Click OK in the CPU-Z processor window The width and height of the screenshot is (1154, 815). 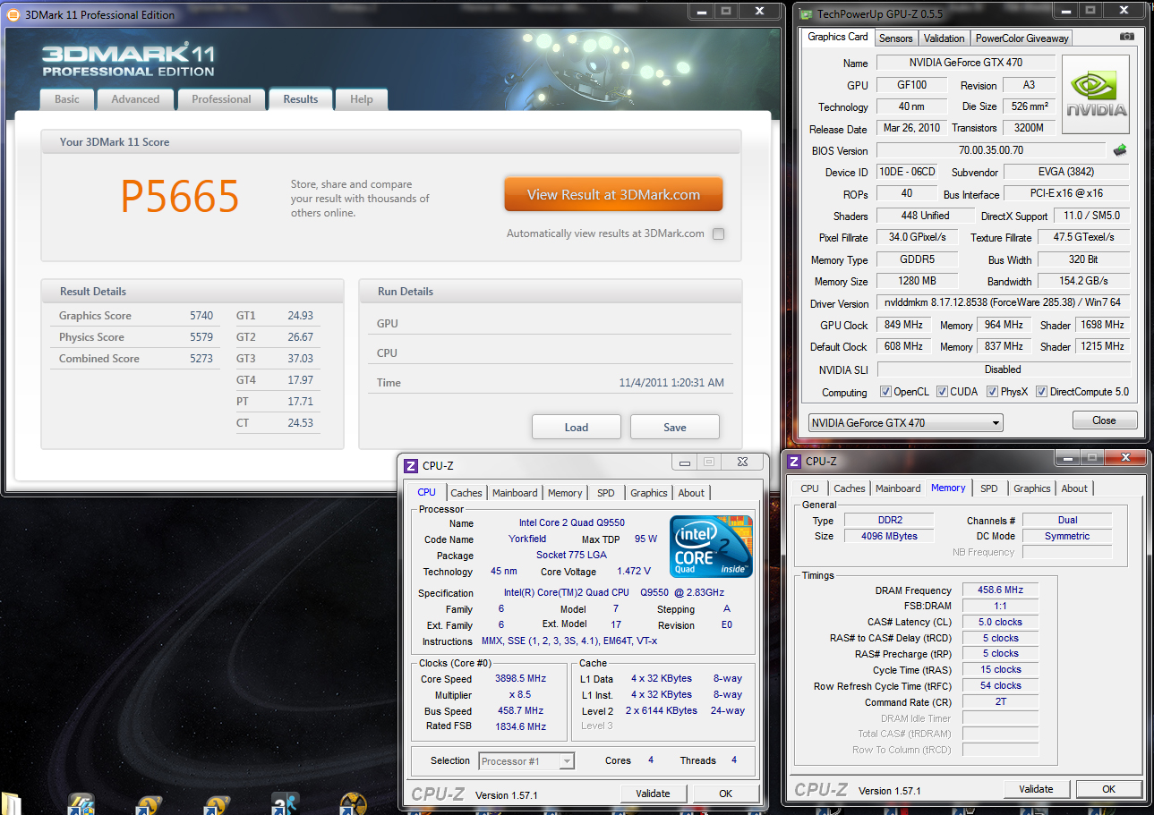pos(726,794)
